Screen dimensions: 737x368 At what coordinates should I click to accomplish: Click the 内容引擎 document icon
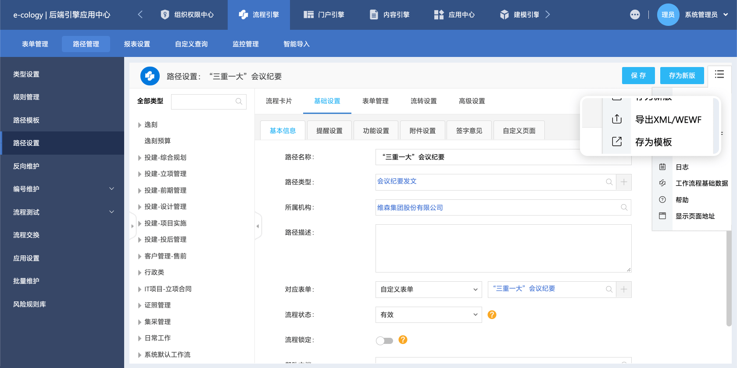click(x=374, y=14)
